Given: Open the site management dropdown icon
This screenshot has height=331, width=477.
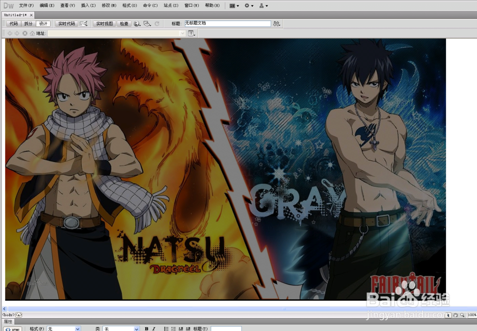Looking at the screenshot, I should (263, 6).
